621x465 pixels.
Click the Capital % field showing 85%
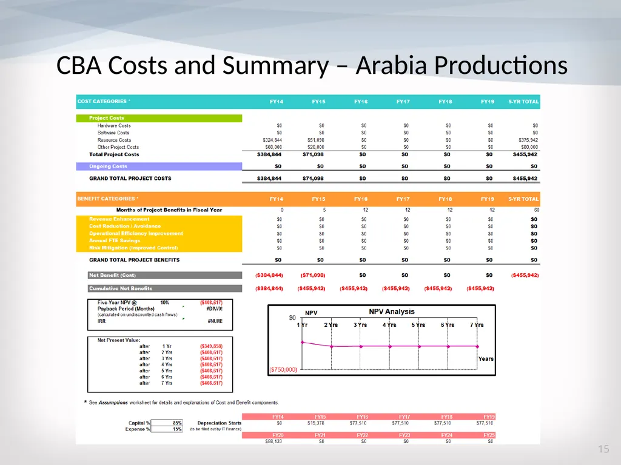pyautogui.click(x=167, y=423)
